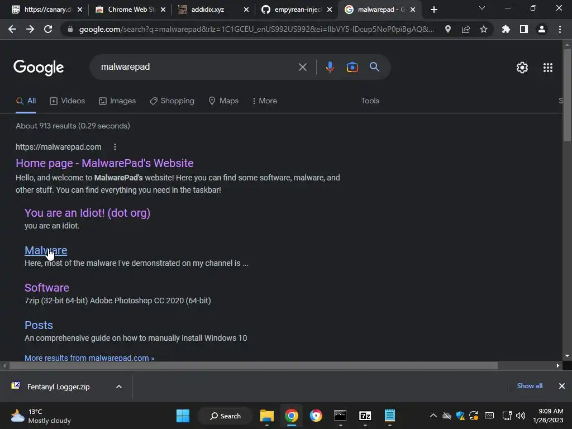Viewport: 572px width, 429px height.
Task: Bookmark this page with the star
Action: 484,29
